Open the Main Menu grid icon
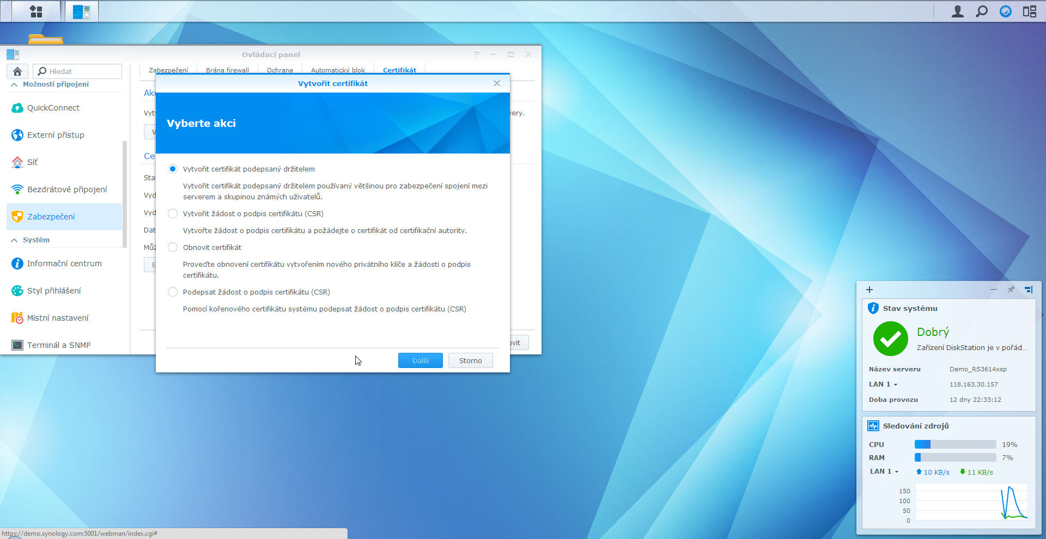 pyautogui.click(x=36, y=11)
